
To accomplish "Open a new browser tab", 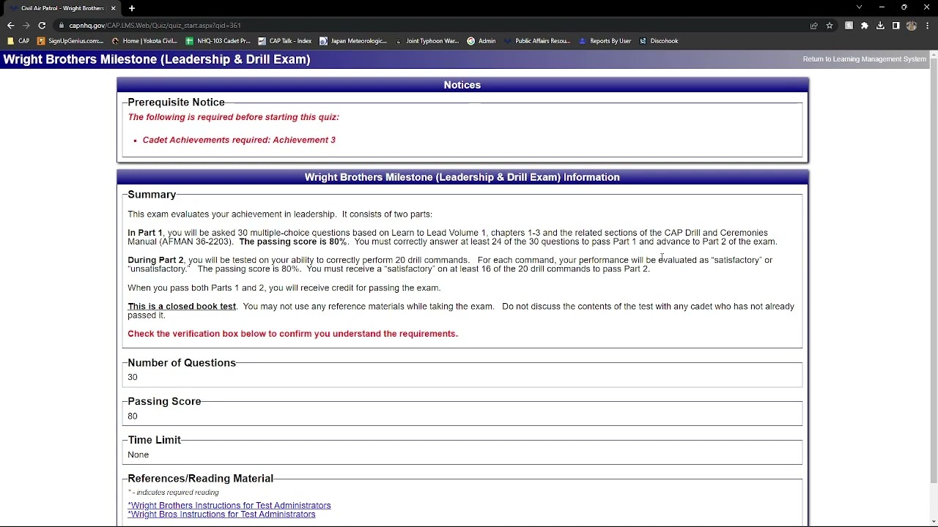I will pos(132,8).
